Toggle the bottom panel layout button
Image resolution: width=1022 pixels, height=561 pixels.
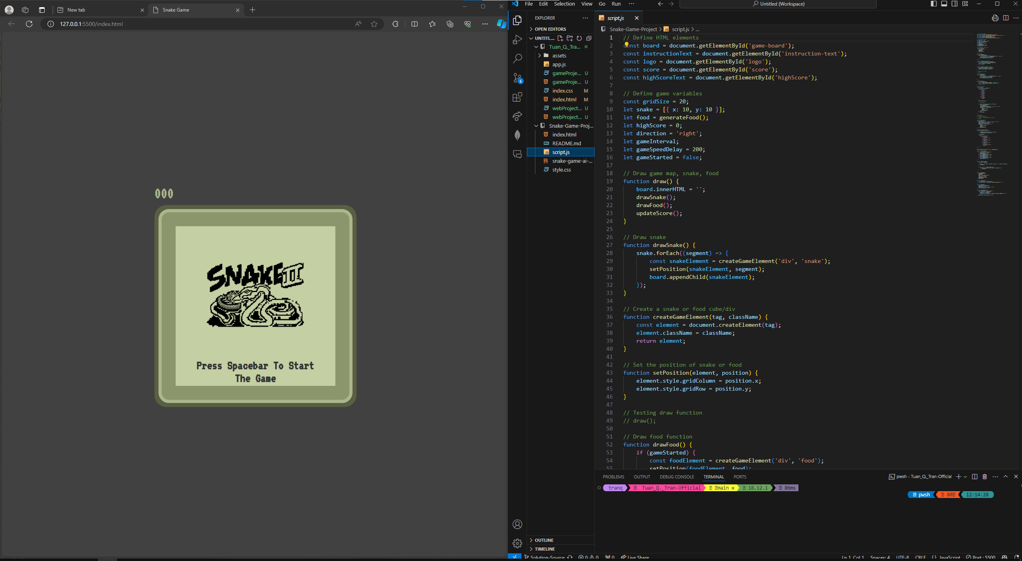(x=944, y=4)
